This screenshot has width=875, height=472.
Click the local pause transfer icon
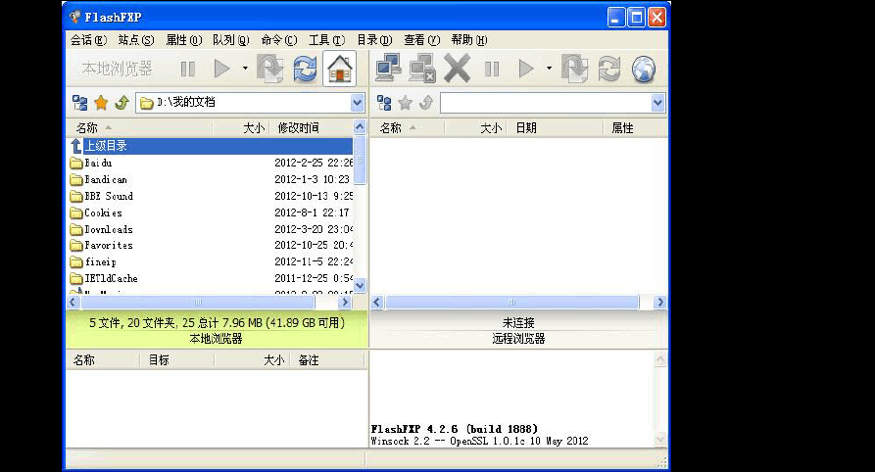[x=188, y=70]
